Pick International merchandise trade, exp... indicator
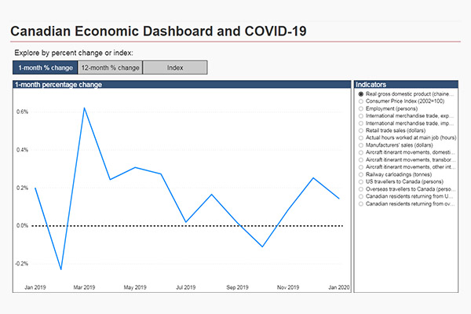 coord(361,116)
